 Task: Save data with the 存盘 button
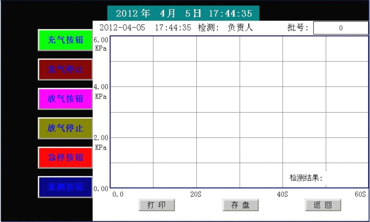[240, 205]
